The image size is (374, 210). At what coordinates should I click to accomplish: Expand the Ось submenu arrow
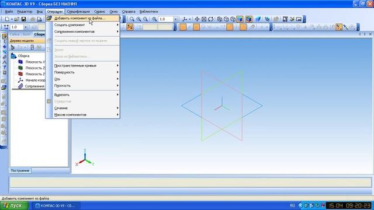coord(117,79)
